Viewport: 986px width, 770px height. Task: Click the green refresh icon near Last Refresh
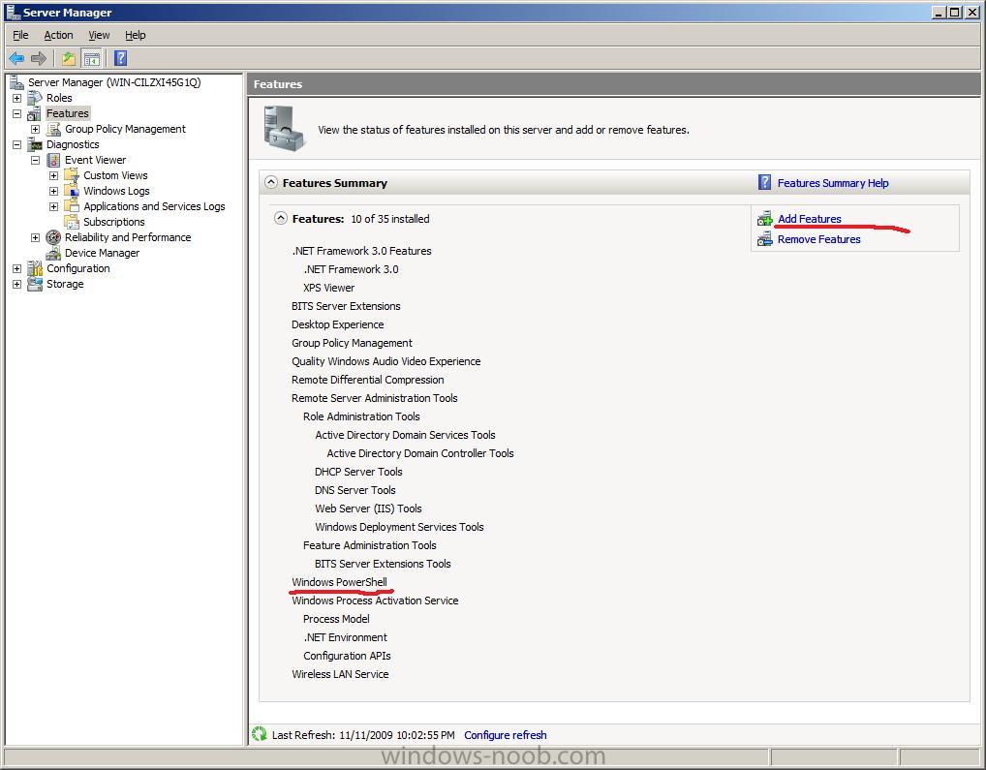tap(259, 733)
